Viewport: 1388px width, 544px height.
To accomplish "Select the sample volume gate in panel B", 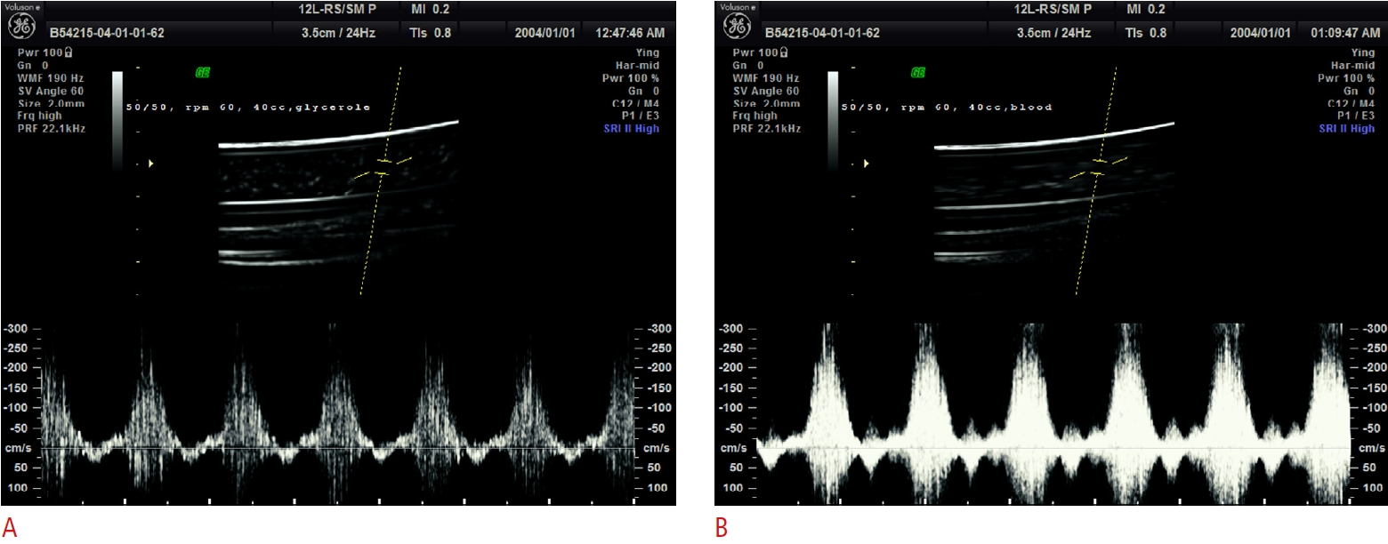I will pyautogui.click(x=1100, y=168).
